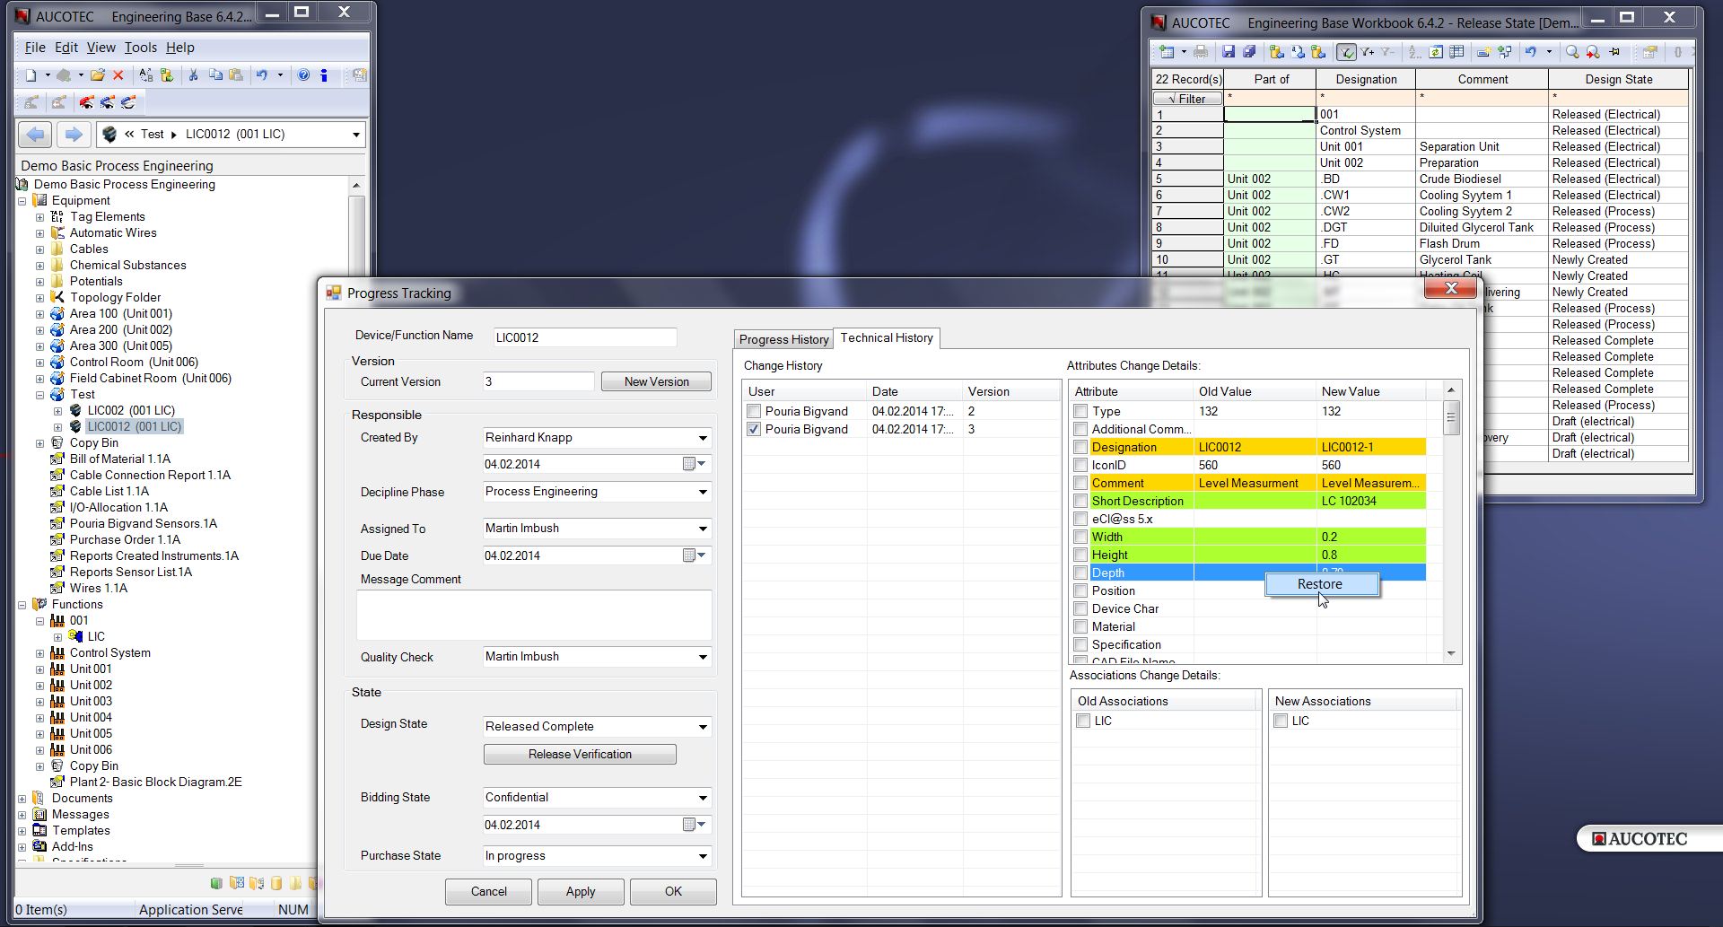Click the blue question mark help icon

pos(303,75)
